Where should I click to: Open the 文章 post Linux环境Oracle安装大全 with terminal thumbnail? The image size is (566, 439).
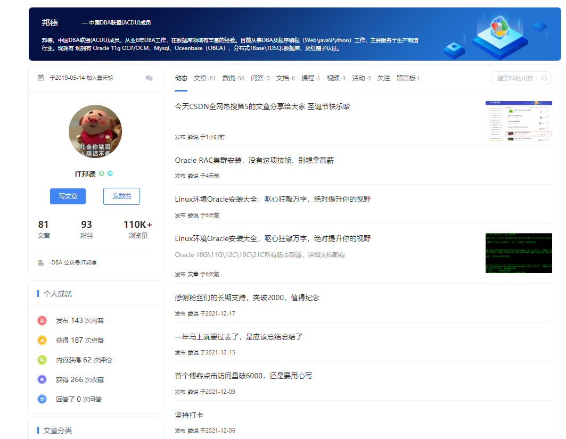tap(273, 238)
